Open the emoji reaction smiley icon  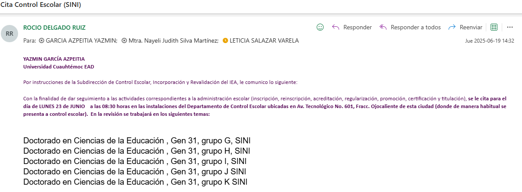[320, 27]
